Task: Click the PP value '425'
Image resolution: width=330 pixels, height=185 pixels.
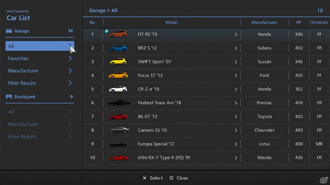Action: [x=299, y=75]
